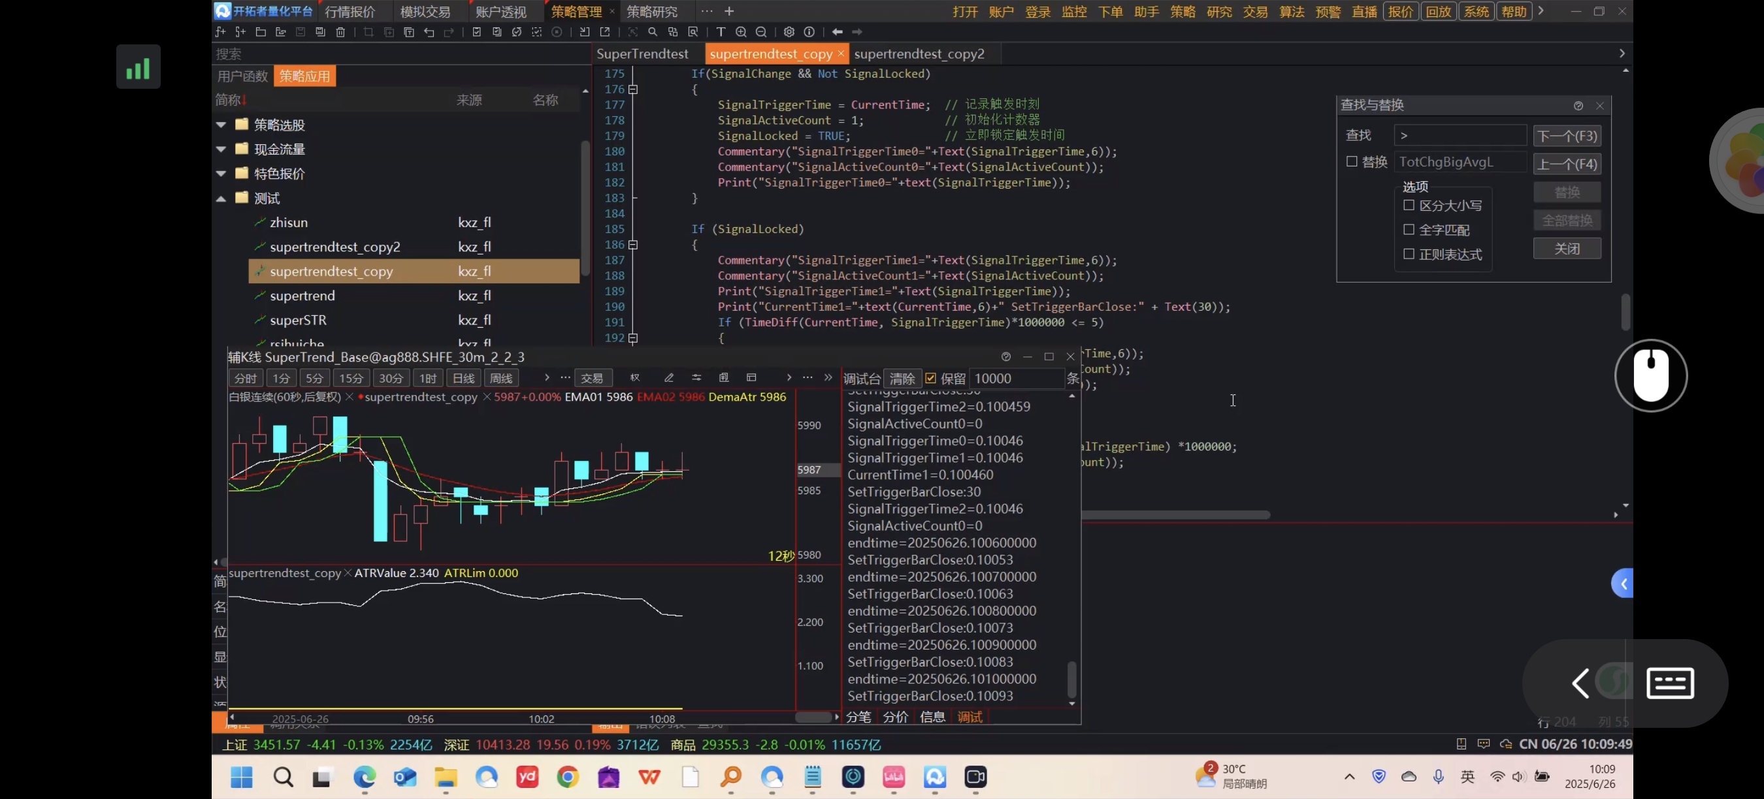
Task: Click the zoom in magnifier icon
Action: coord(741,32)
